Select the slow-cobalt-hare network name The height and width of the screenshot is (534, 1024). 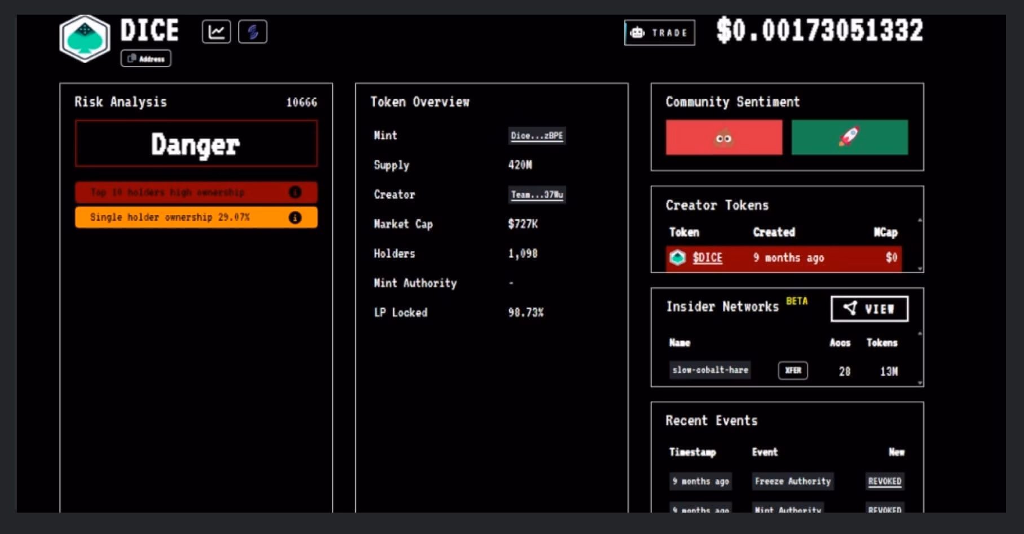[710, 370]
